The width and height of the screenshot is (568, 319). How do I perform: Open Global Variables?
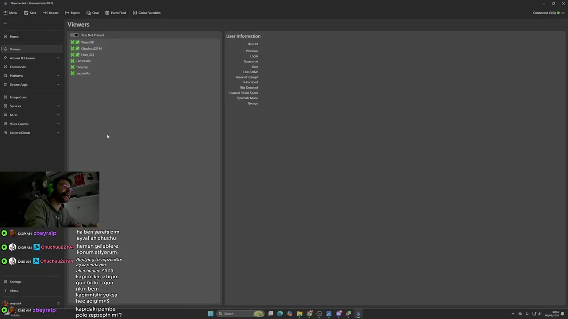coord(146,13)
